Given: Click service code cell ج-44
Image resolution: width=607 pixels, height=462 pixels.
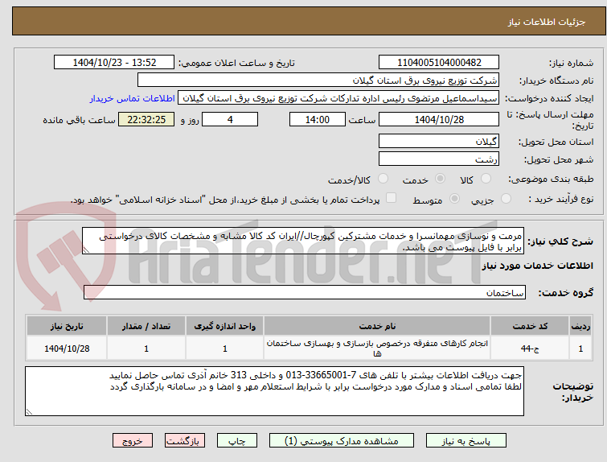Looking at the screenshot, I should click(530, 349).
